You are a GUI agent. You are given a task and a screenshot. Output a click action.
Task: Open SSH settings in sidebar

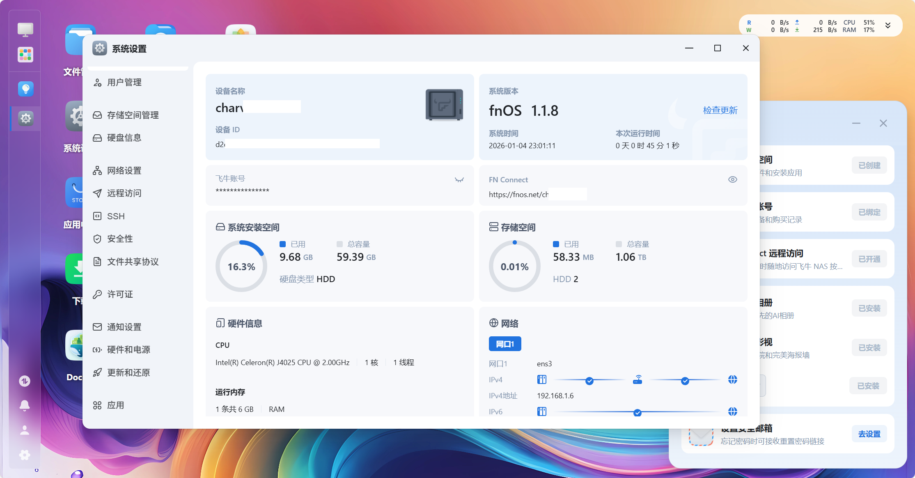click(x=115, y=216)
